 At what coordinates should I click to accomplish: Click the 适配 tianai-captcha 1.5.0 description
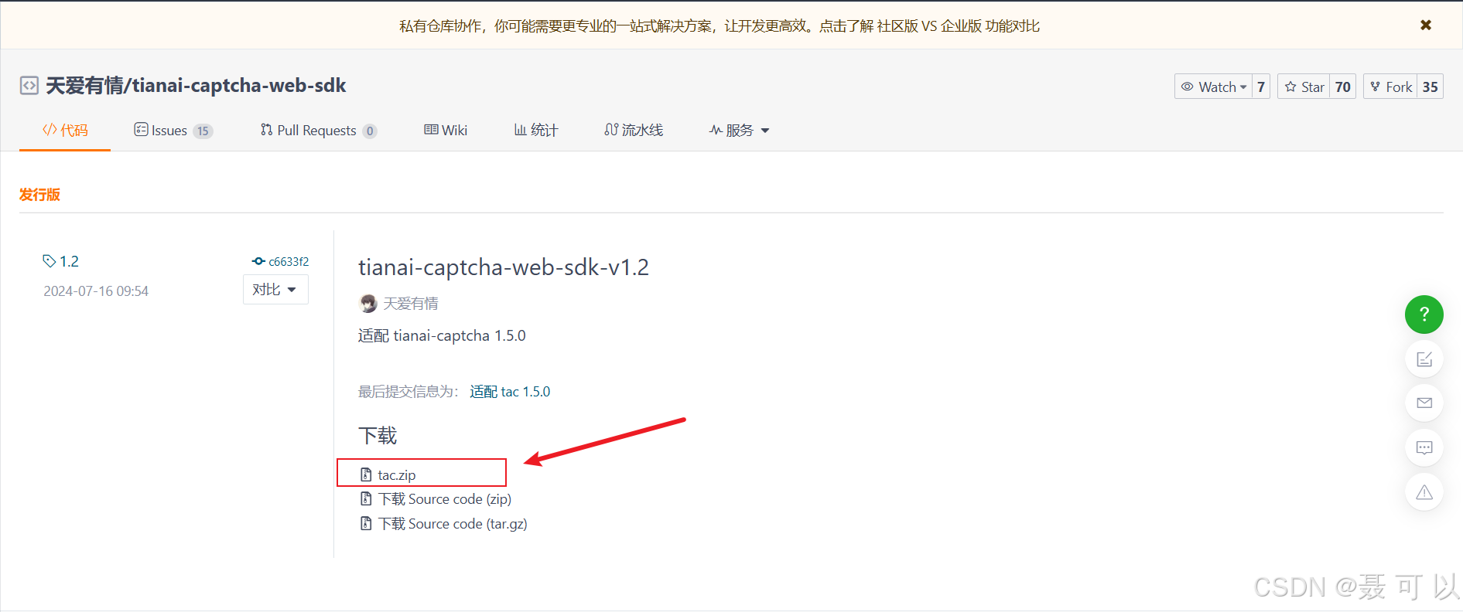(x=442, y=336)
